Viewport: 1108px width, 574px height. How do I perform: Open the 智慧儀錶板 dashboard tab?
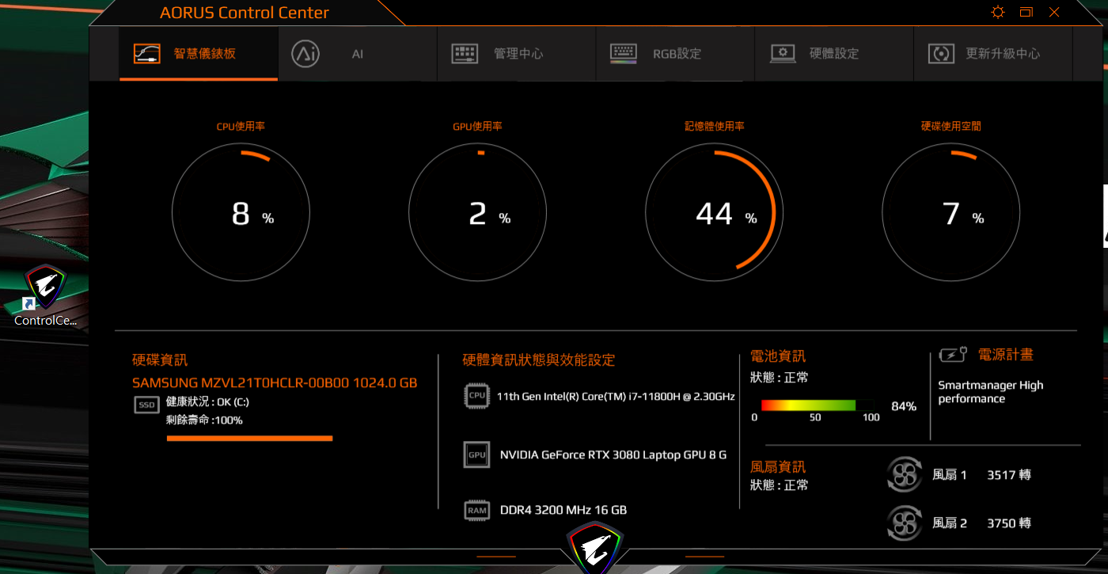pyautogui.click(x=199, y=54)
